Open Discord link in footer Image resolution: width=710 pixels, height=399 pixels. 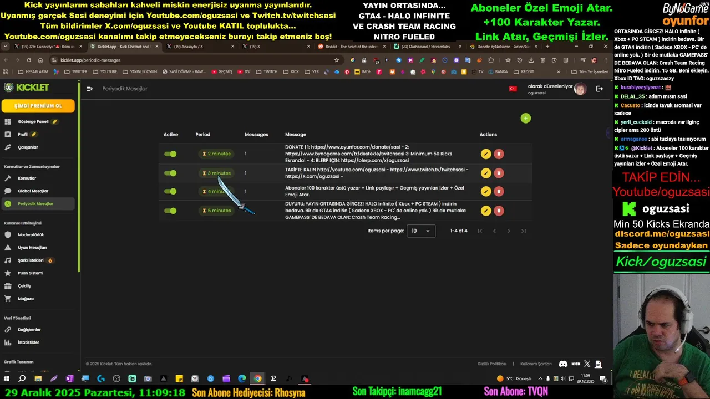563,364
